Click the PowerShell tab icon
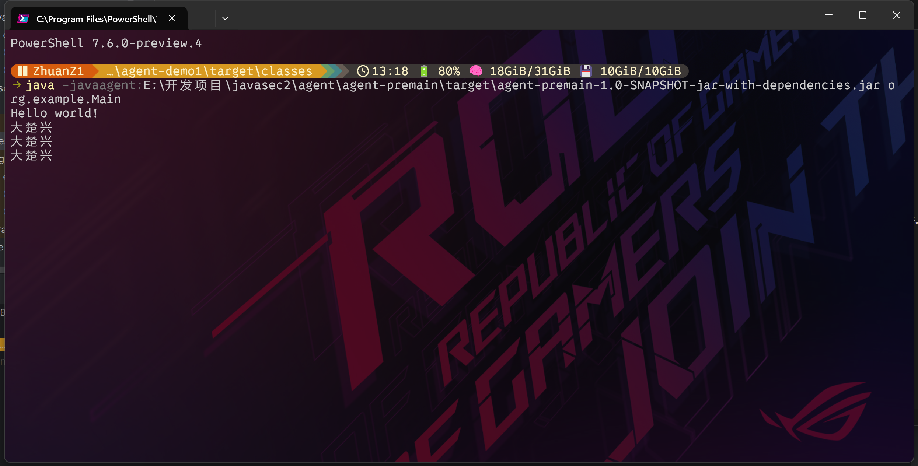 pyautogui.click(x=23, y=18)
